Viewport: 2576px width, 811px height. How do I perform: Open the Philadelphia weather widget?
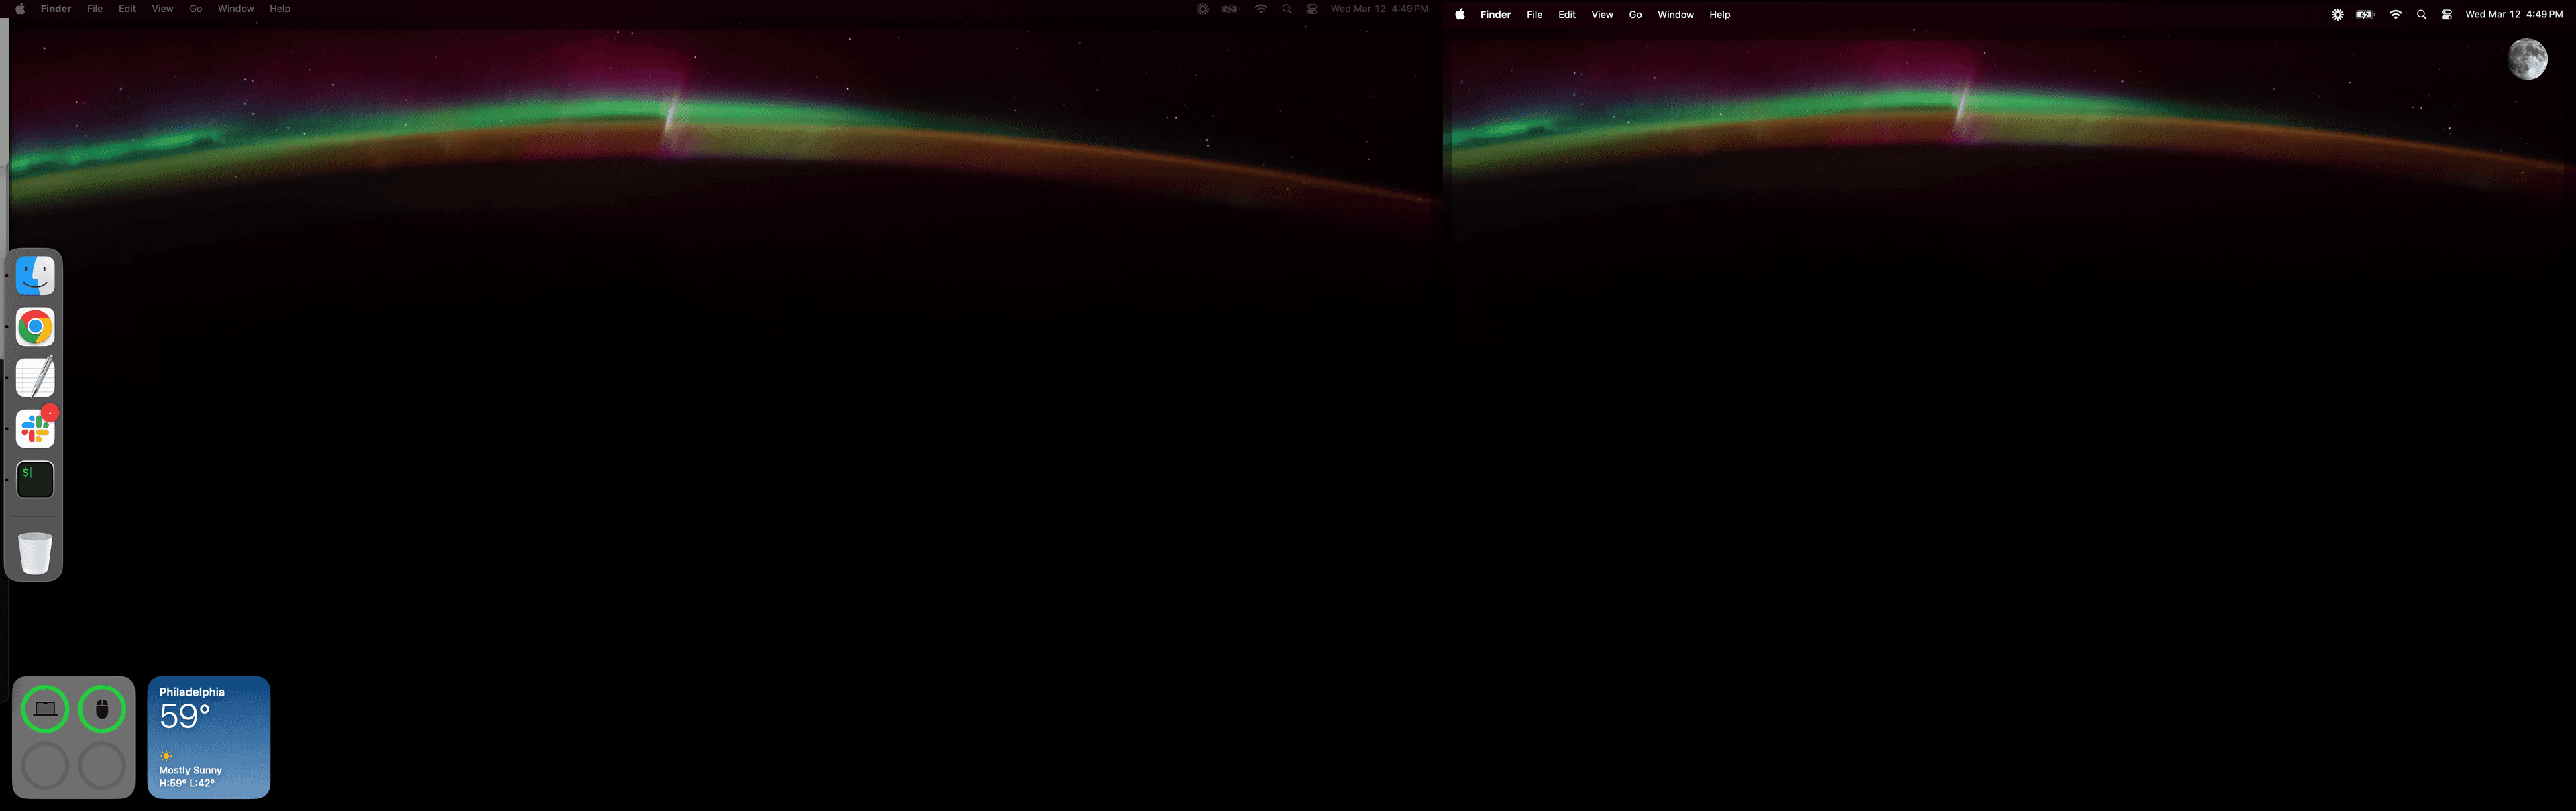(x=208, y=737)
